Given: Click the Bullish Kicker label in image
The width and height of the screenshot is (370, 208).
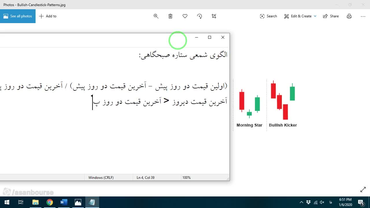Looking at the screenshot, I should point(283,125).
